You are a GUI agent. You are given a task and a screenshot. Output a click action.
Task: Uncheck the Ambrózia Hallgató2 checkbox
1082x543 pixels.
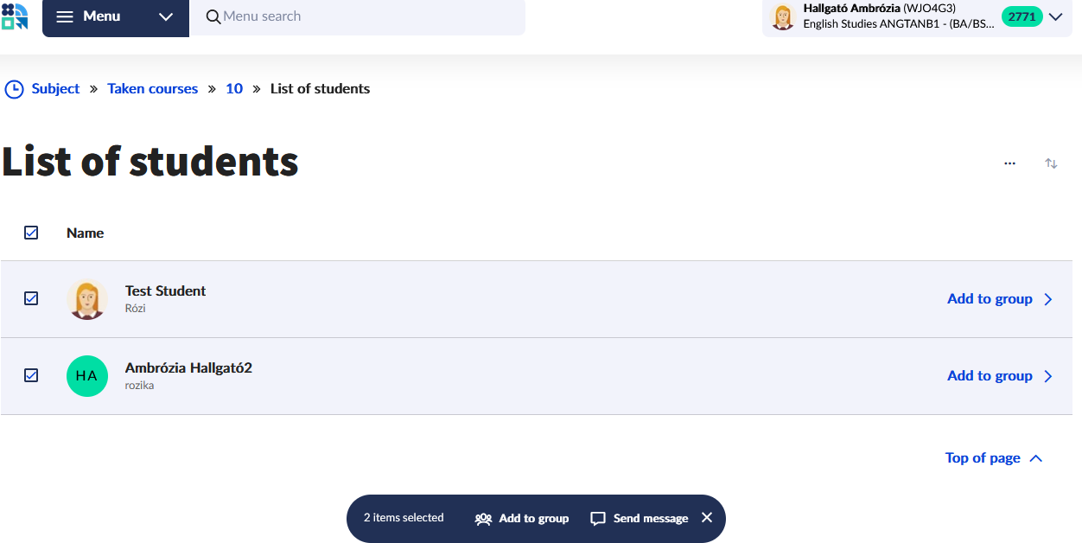point(31,375)
